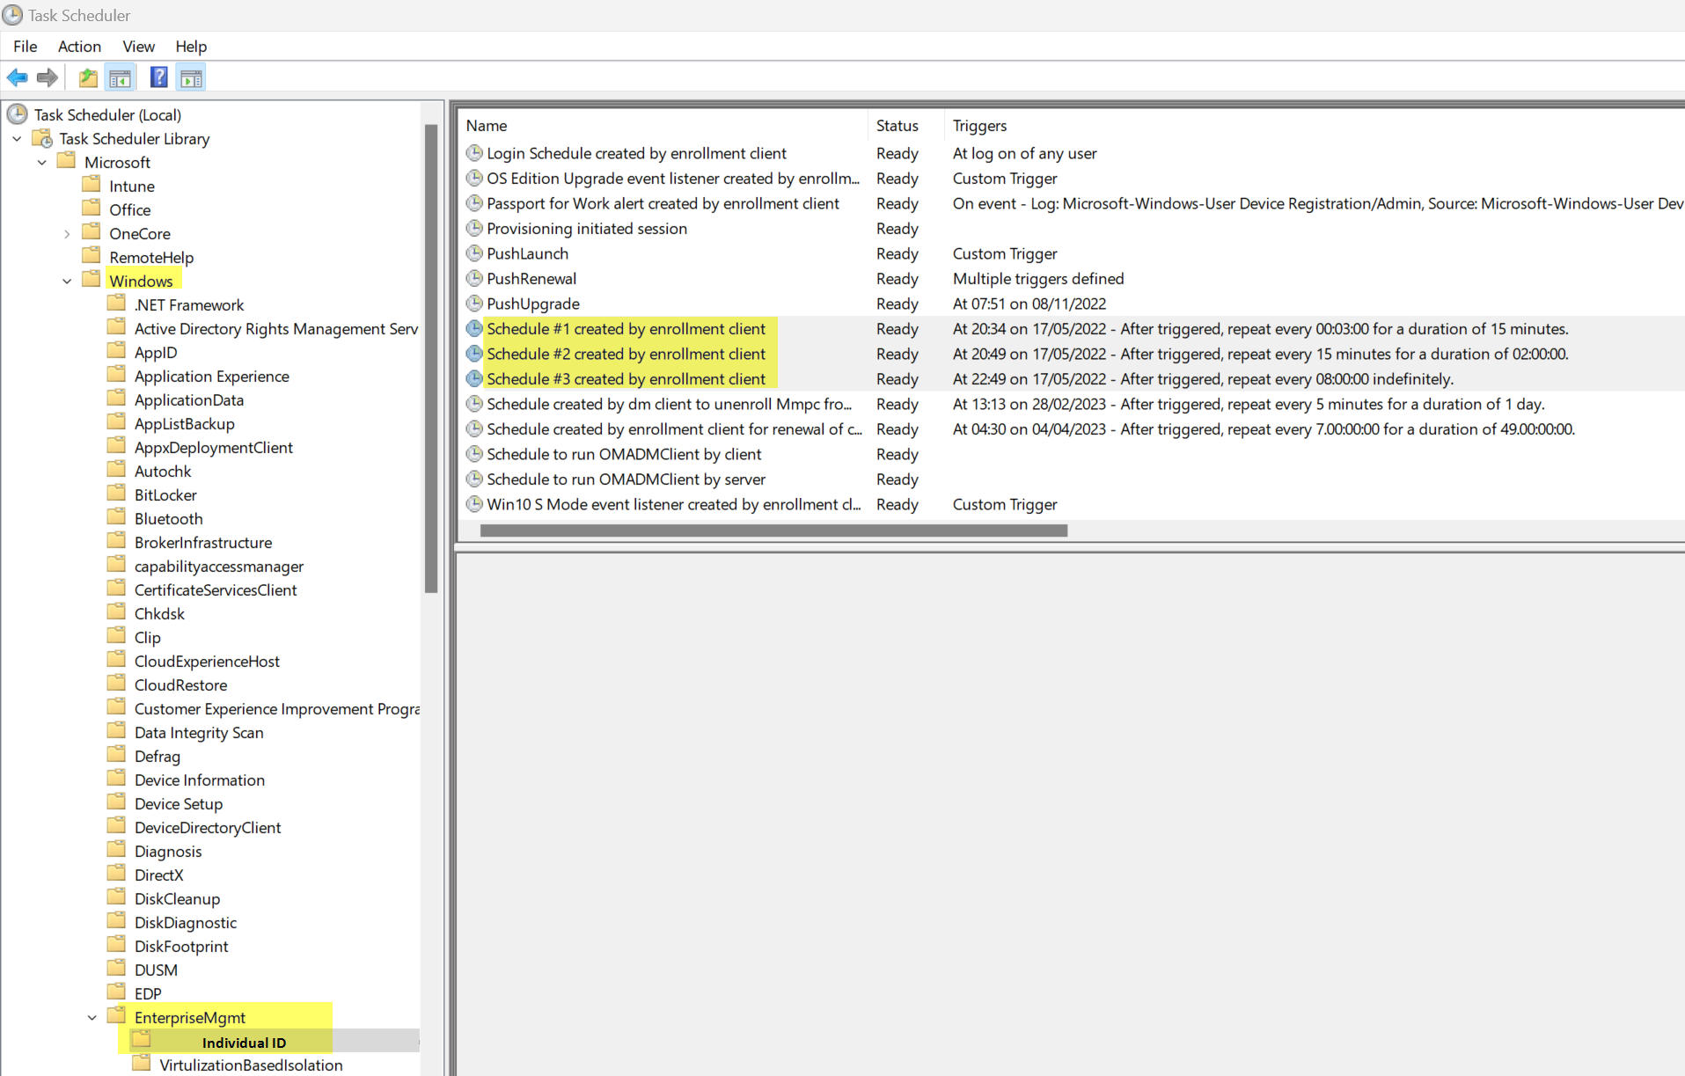The image size is (1685, 1076).
Task: Sort tasks by the Name column header
Action: pos(487,125)
